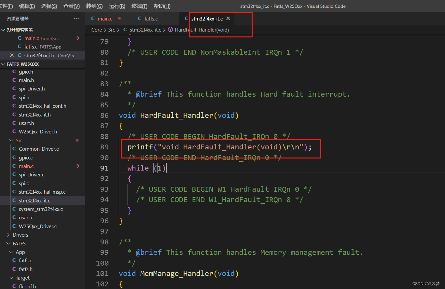Click stm32f4xx_it.c in the breadcrumb
The image size is (445, 289).
tap(146, 30)
